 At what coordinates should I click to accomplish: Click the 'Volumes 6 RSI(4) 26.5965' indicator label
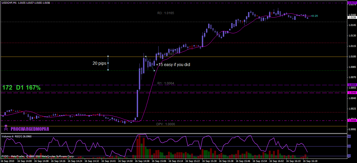[17, 136]
